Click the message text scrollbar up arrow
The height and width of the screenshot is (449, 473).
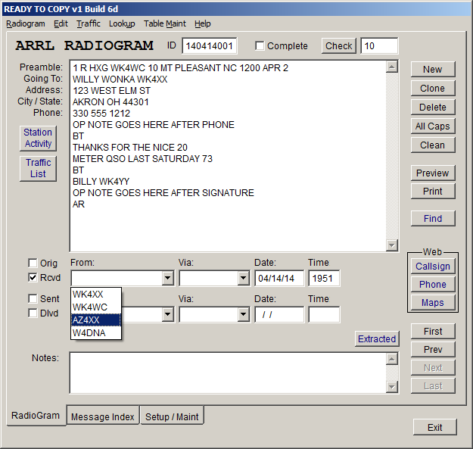pyautogui.click(x=392, y=67)
